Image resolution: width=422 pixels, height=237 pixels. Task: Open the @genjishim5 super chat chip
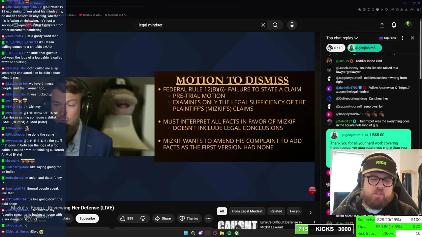(x=364, y=48)
